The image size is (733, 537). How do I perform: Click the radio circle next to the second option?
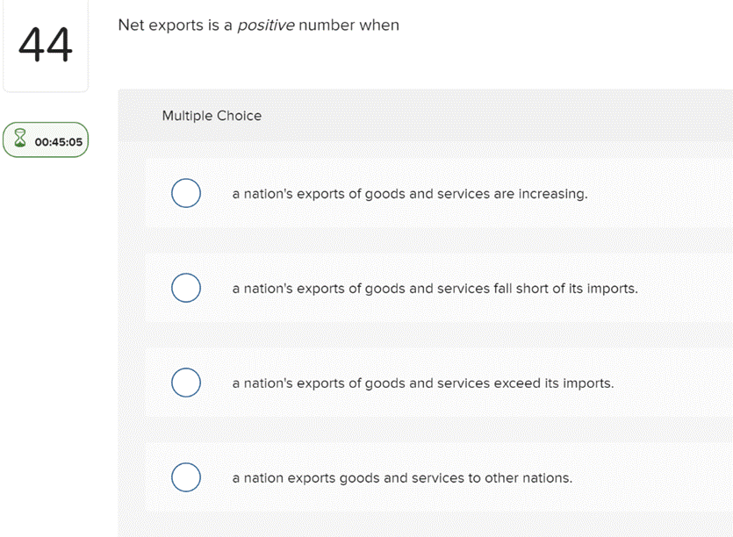pyautogui.click(x=186, y=288)
